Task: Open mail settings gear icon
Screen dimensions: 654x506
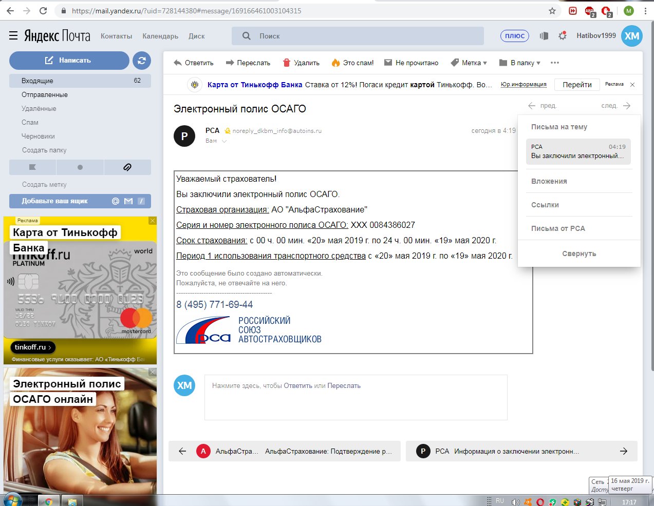Action: [x=563, y=36]
